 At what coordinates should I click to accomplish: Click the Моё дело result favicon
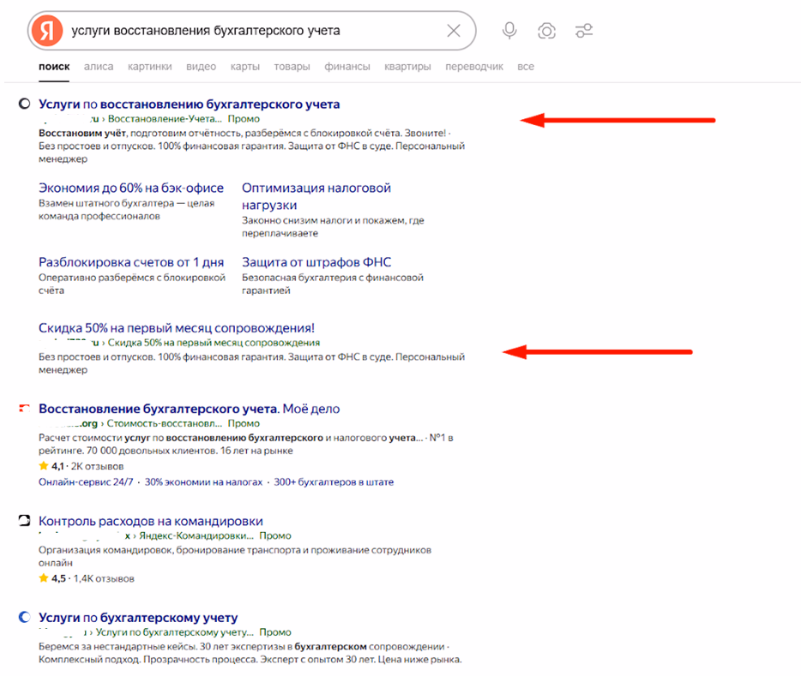[25, 409]
